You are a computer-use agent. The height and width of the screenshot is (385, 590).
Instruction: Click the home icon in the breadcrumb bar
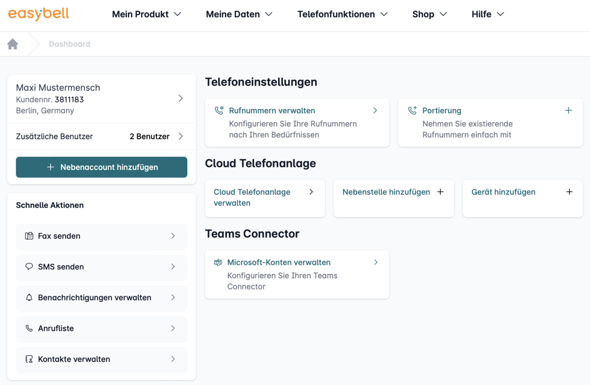click(x=13, y=44)
